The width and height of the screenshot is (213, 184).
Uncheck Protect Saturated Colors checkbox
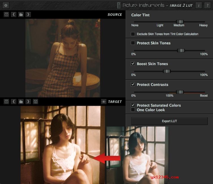pos(133,105)
